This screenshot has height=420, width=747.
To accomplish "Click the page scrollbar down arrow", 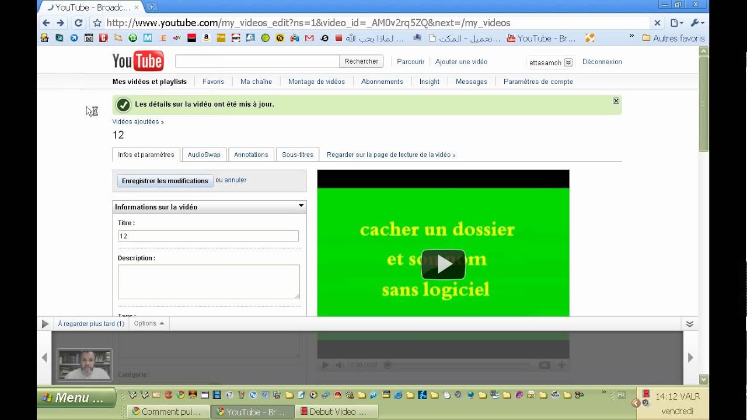I will click(x=704, y=379).
